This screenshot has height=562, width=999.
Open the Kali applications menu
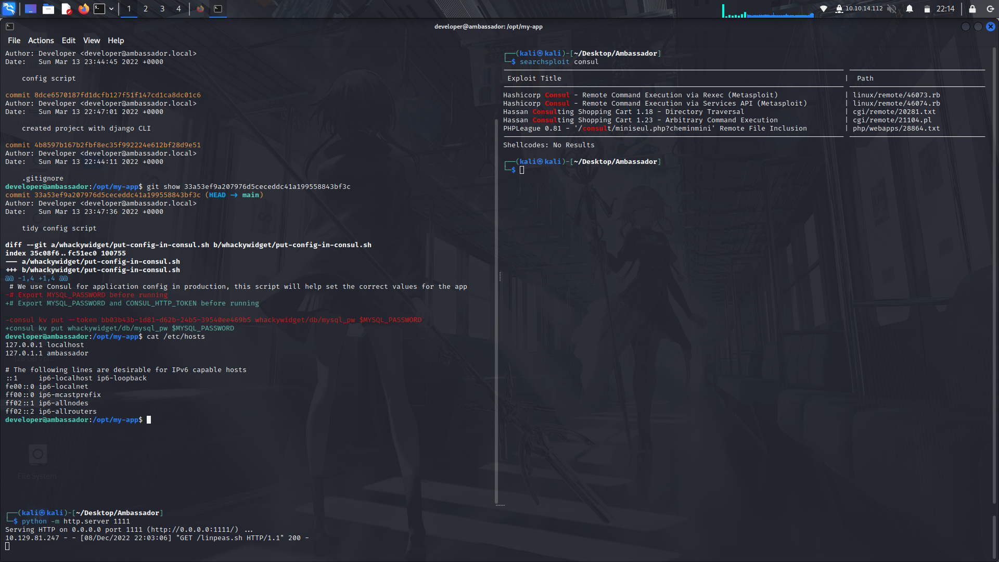[9, 9]
